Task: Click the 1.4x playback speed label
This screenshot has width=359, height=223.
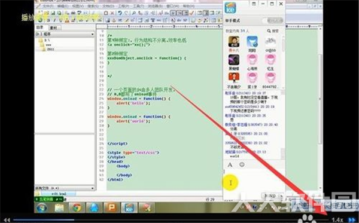Action: tap(337, 220)
